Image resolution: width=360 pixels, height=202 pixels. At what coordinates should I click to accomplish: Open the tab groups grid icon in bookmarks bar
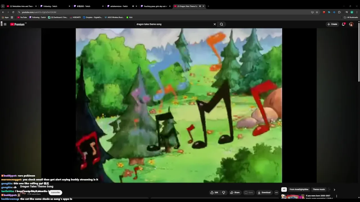tap(12, 17)
